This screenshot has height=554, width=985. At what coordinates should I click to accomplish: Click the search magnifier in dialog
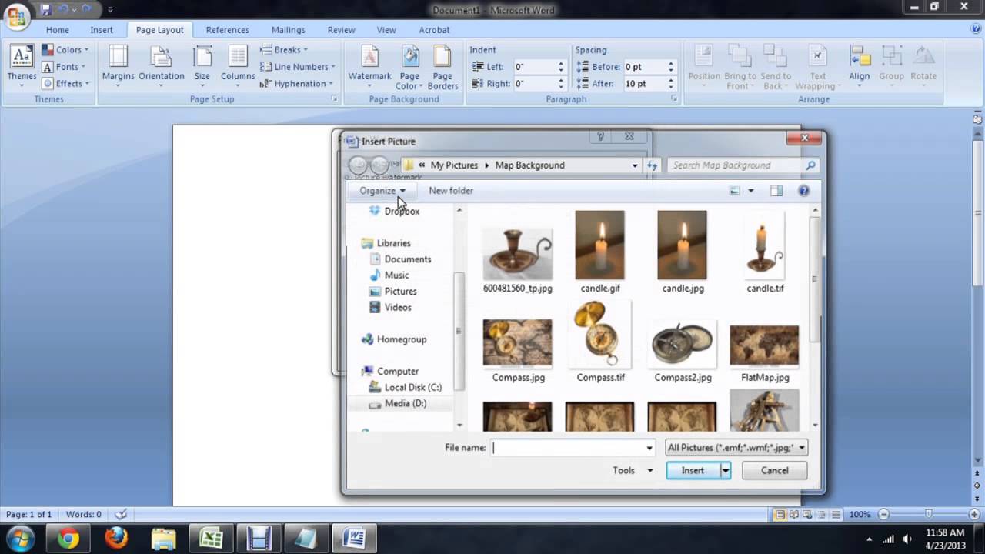810,165
